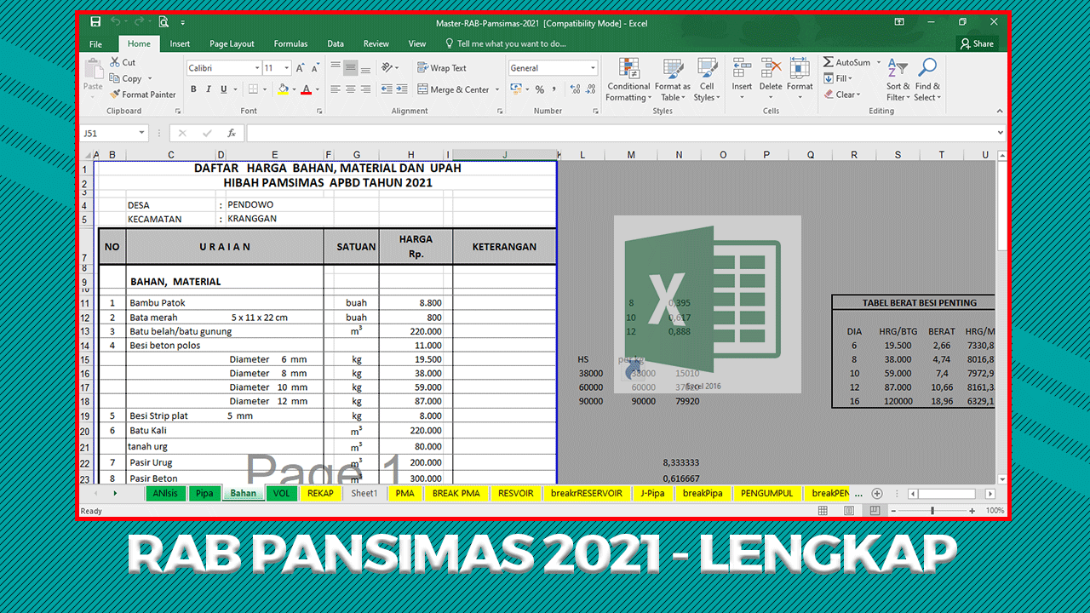1090x613 pixels.
Task: Click the Share button
Action: 977,43
